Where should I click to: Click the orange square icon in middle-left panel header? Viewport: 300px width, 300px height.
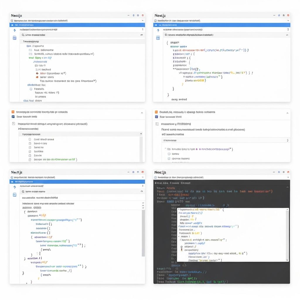click(x=13, y=112)
